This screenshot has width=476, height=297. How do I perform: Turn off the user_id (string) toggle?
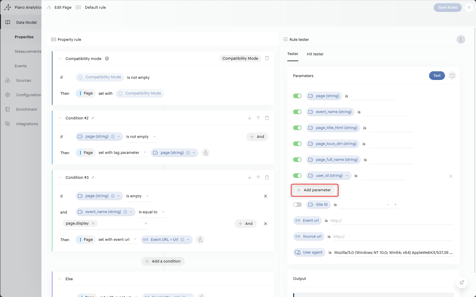pos(297,176)
